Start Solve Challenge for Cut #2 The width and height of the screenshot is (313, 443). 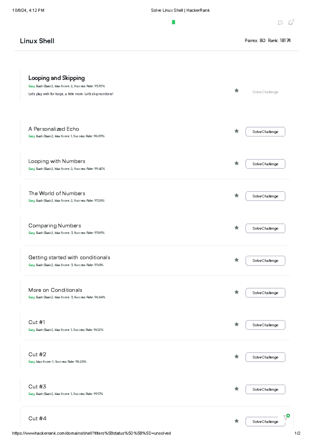point(265,357)
